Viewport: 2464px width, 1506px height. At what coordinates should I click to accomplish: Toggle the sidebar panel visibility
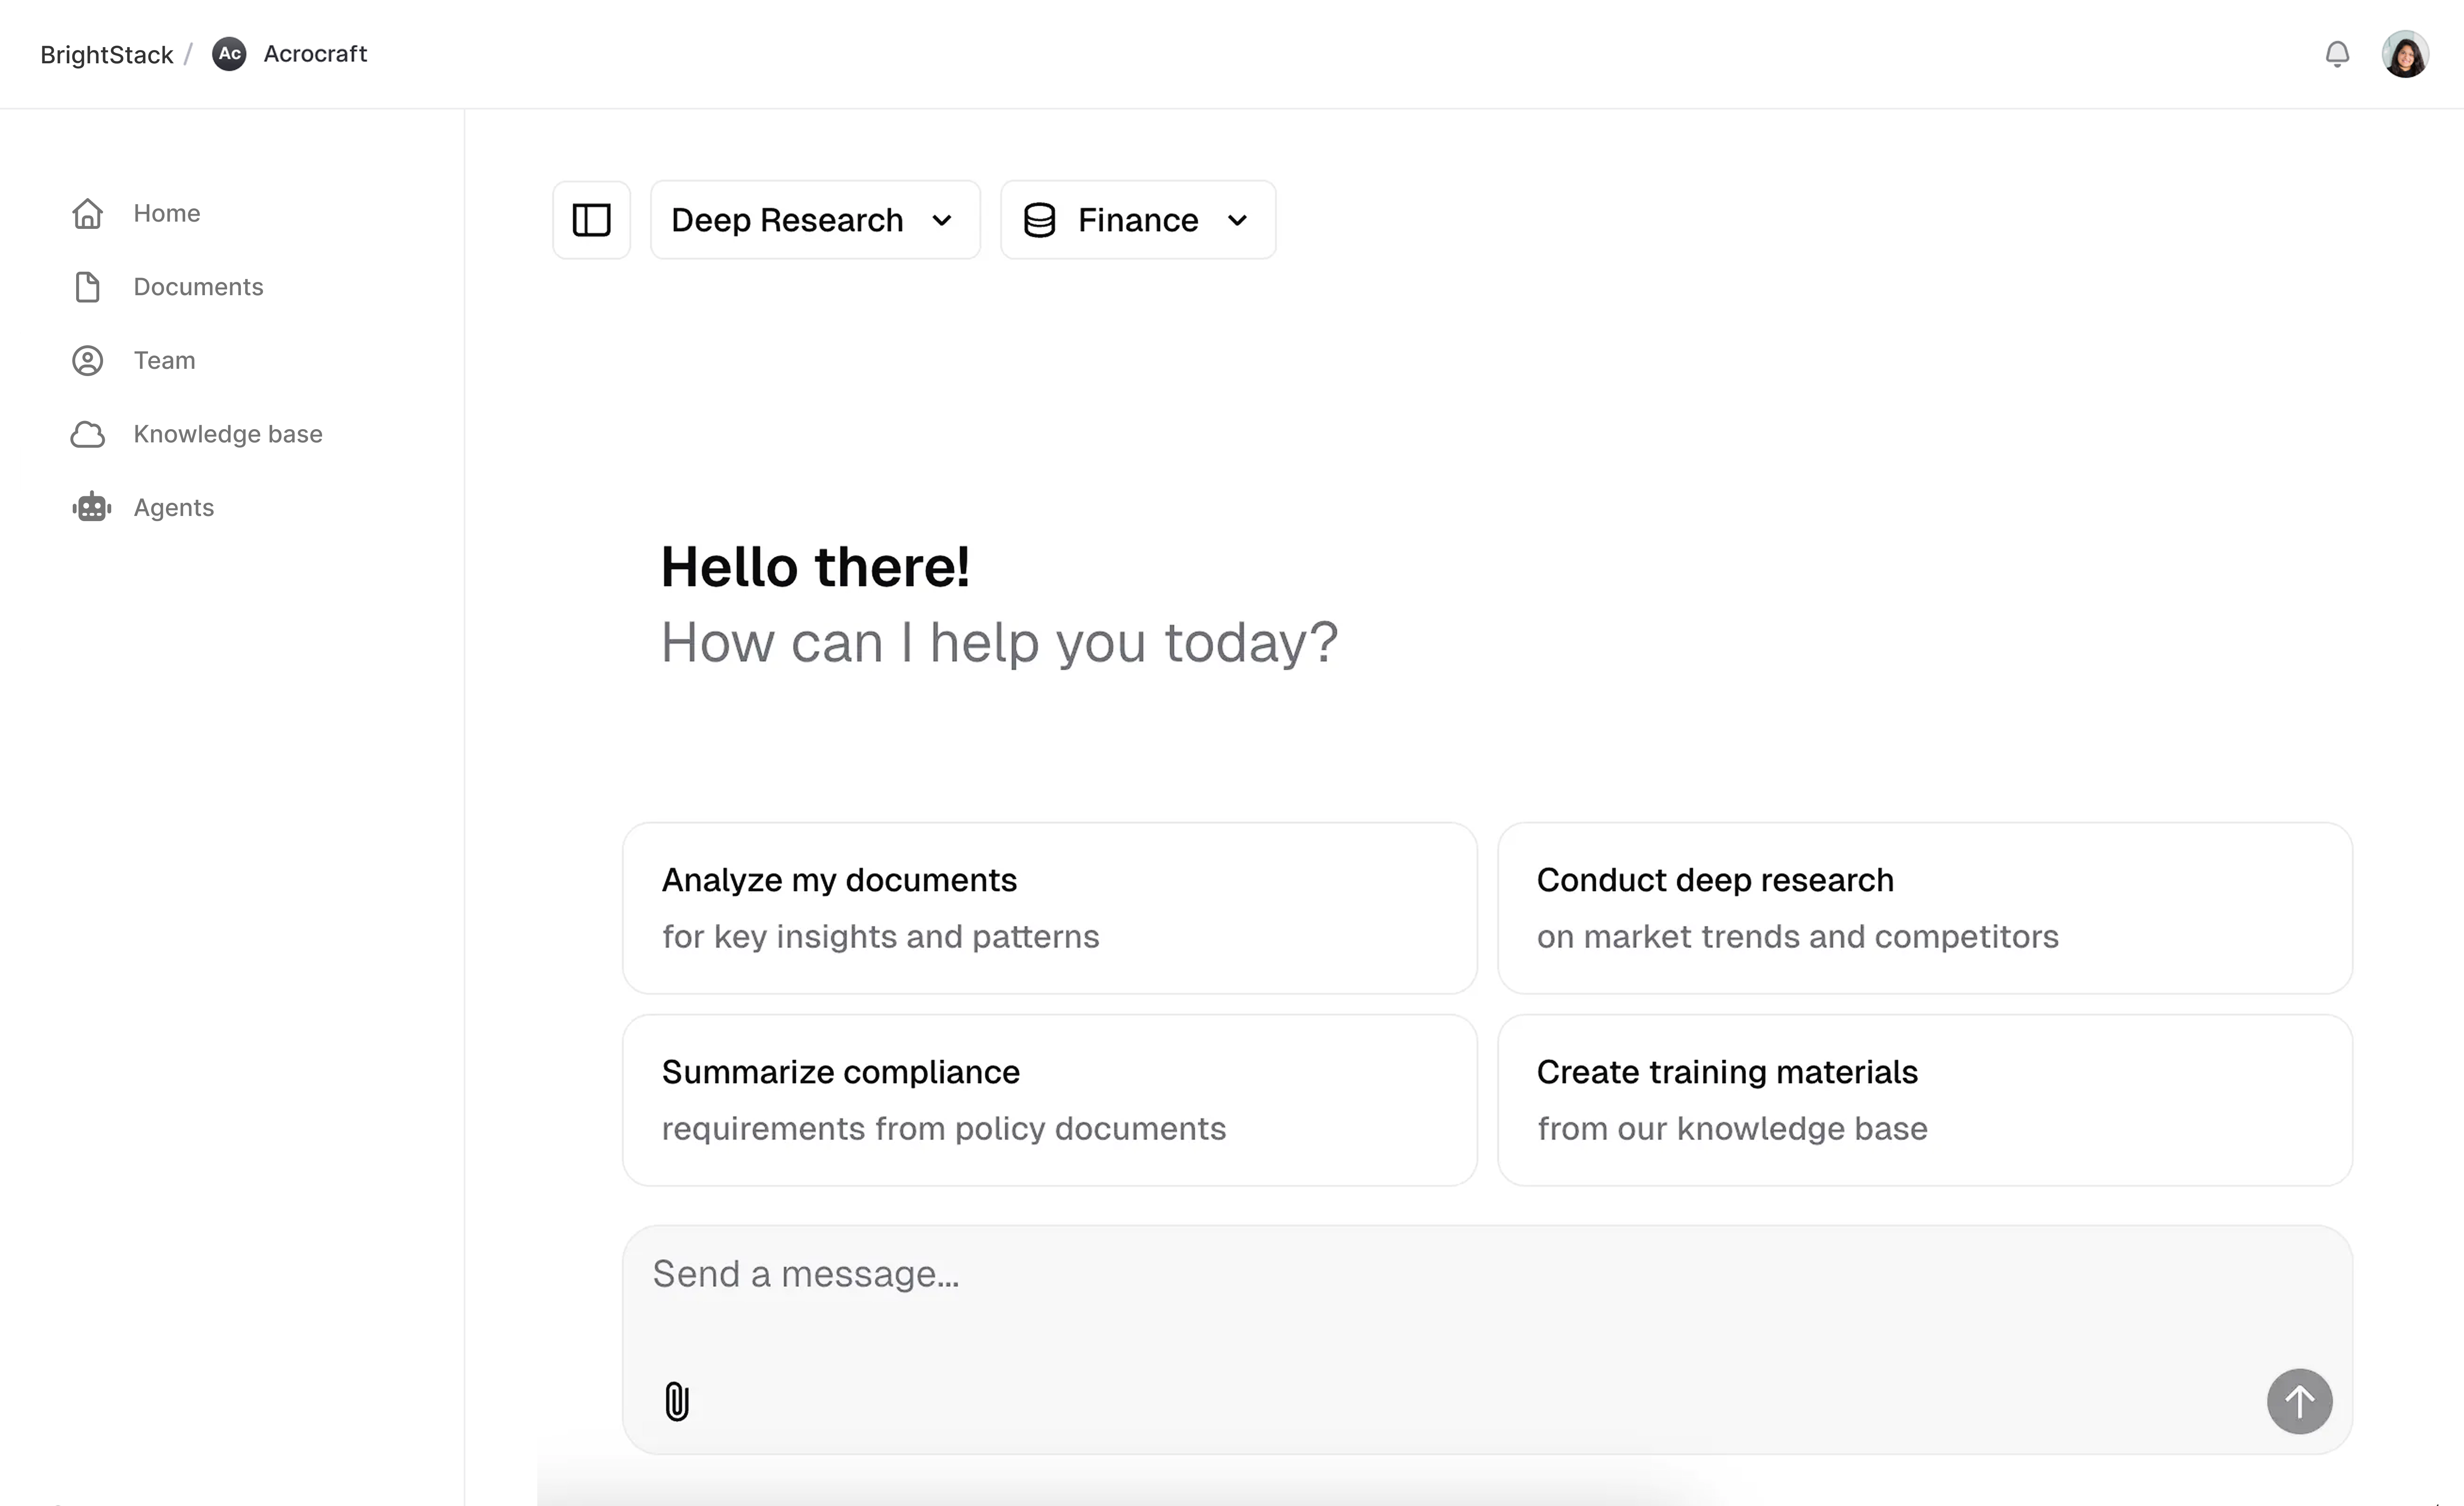(x=591, y=219)
